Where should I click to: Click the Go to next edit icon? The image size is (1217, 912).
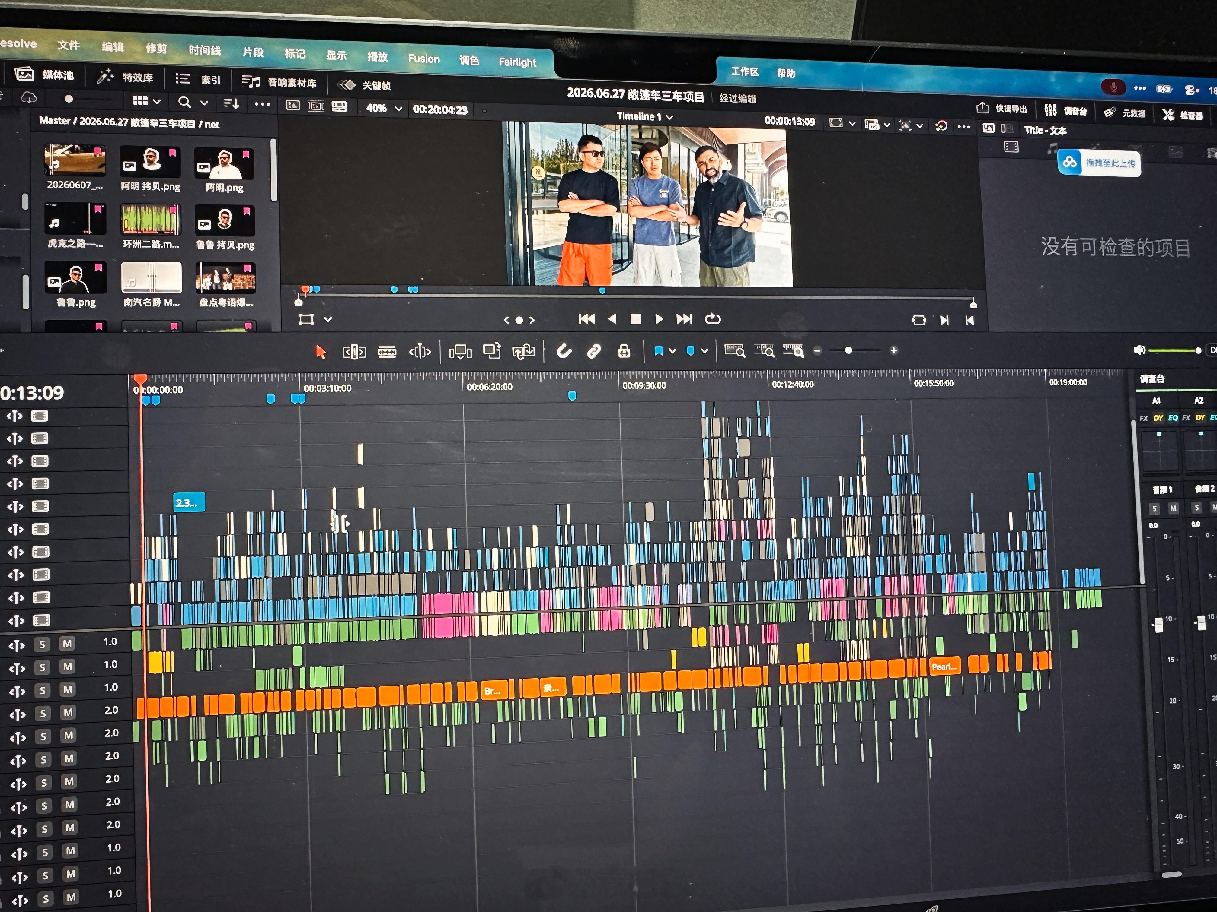[x=944, y=320]
